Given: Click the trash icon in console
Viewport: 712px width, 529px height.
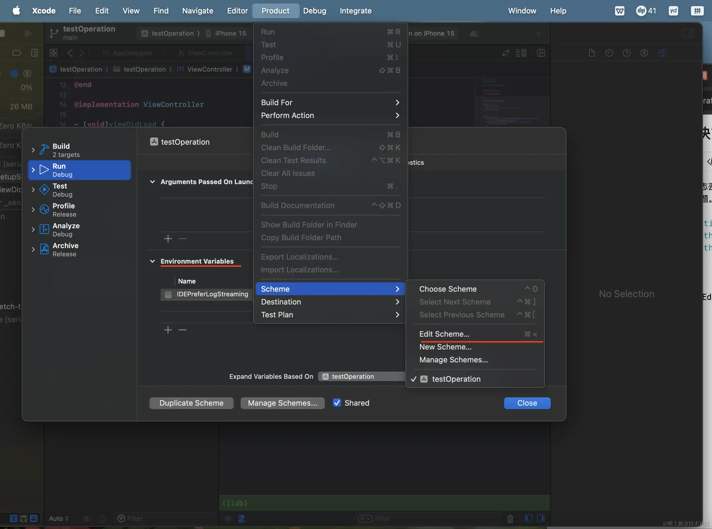Looking at the screenshot, I should [x=510, y=518].
